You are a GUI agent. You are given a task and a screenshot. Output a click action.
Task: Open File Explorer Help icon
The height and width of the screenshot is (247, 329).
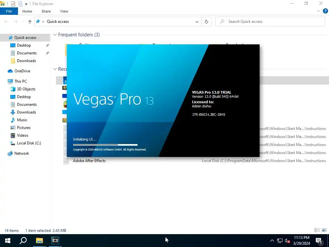click(325, 11)
